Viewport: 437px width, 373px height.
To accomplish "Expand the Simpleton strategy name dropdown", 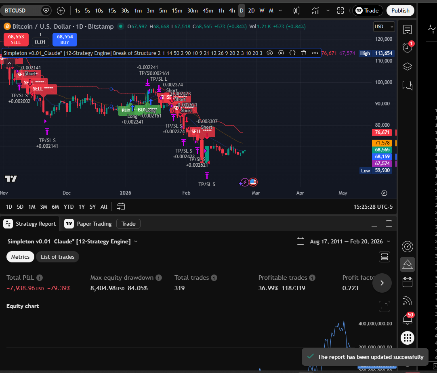I will tap(136, 241).
